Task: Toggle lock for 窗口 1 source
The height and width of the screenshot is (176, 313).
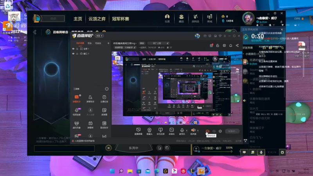Action: (77, 54)
